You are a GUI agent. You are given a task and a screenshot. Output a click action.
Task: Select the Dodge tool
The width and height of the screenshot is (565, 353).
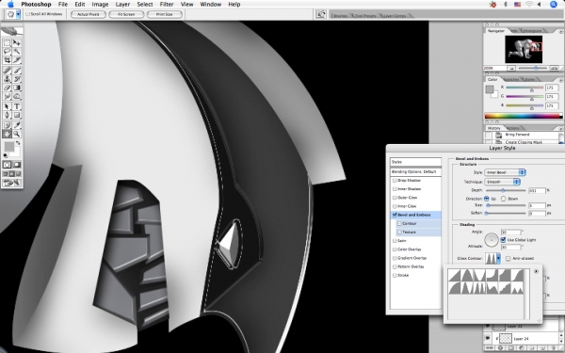(17, 97)
